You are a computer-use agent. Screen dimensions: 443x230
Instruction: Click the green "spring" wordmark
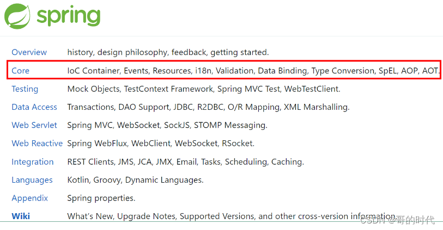pyautogui.click(x=69, y=15)
